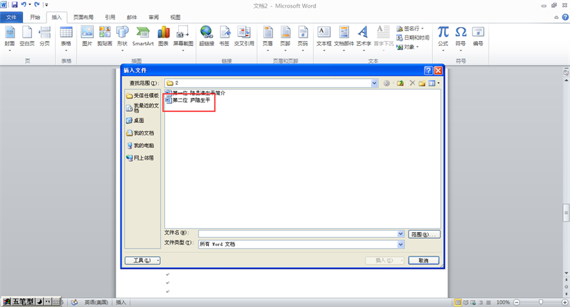Click the 公式 equation pi icon
This screenshot has height=307, width=570.
443,35
